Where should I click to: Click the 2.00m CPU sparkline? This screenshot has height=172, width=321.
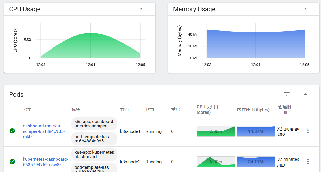216,131
